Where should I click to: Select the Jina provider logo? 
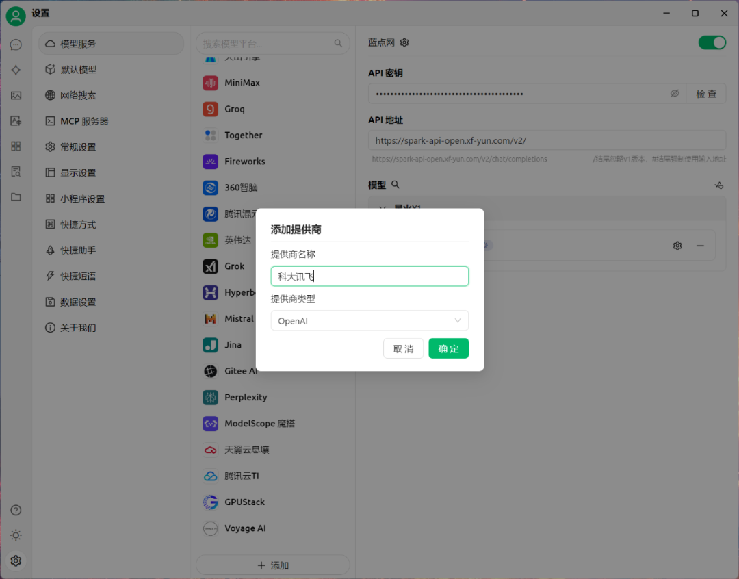click(x=211, y=345)
